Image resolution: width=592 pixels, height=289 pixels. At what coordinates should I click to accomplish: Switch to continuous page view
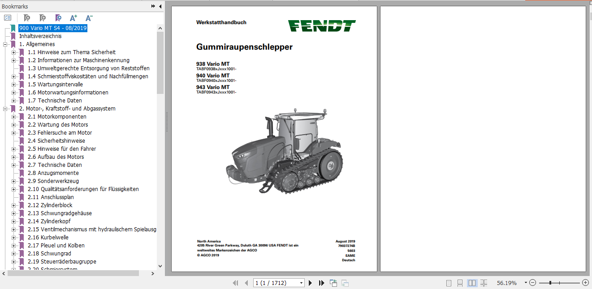(x=460, y=283)
